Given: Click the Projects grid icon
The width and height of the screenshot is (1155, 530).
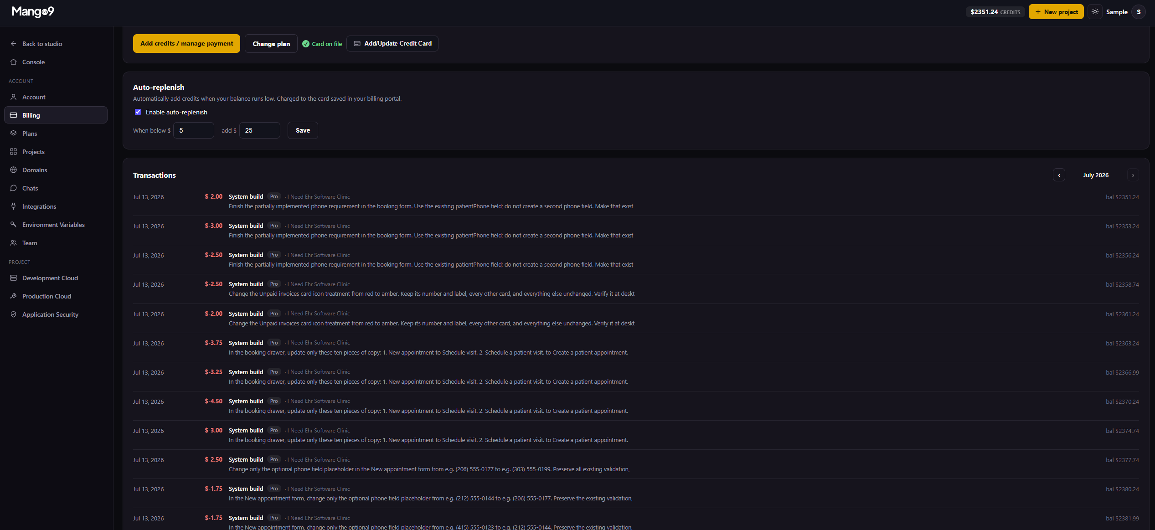Looking at the screenshot, I should point(14,152).
